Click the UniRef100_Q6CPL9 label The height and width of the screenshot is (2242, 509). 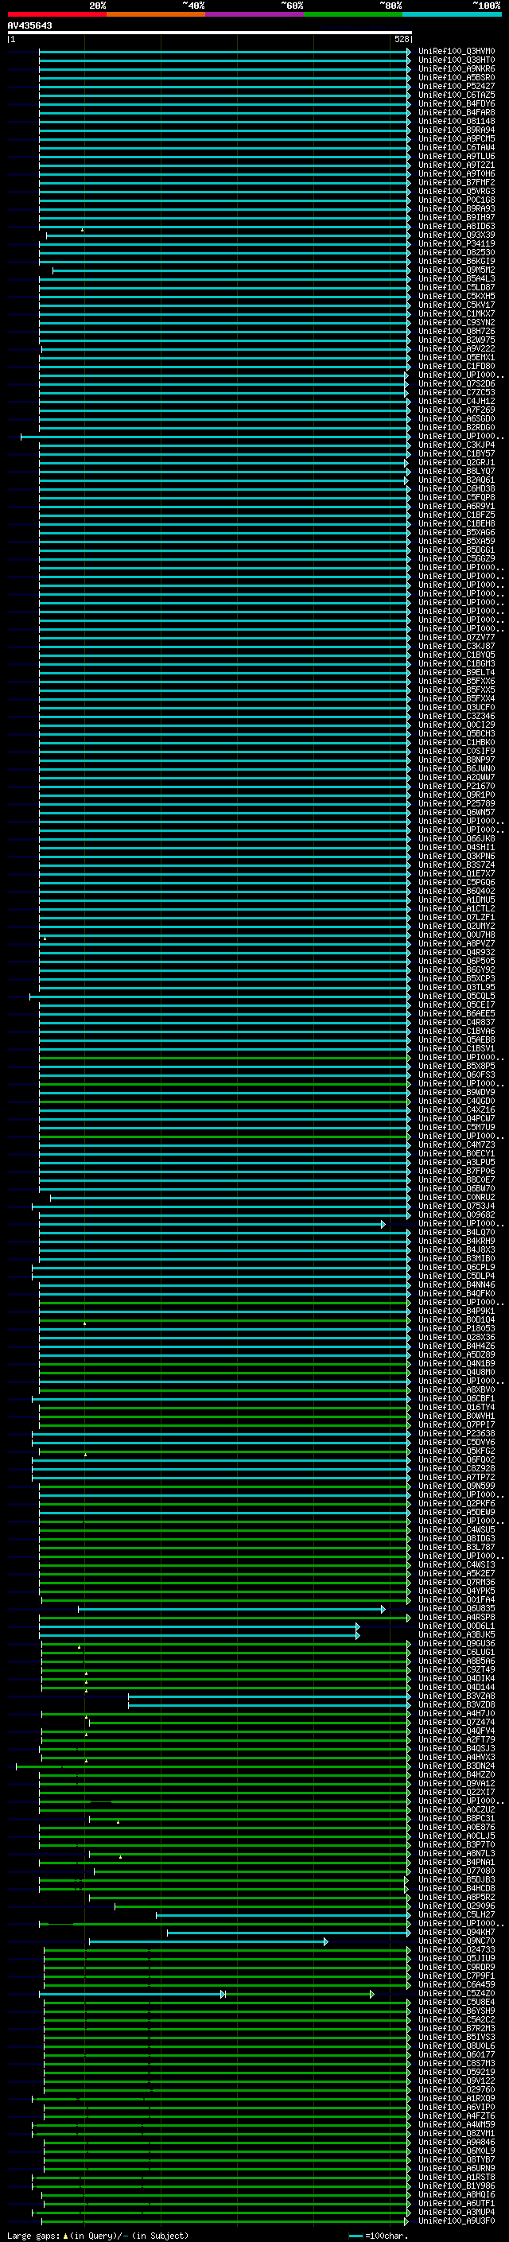tap(457, 1267)
